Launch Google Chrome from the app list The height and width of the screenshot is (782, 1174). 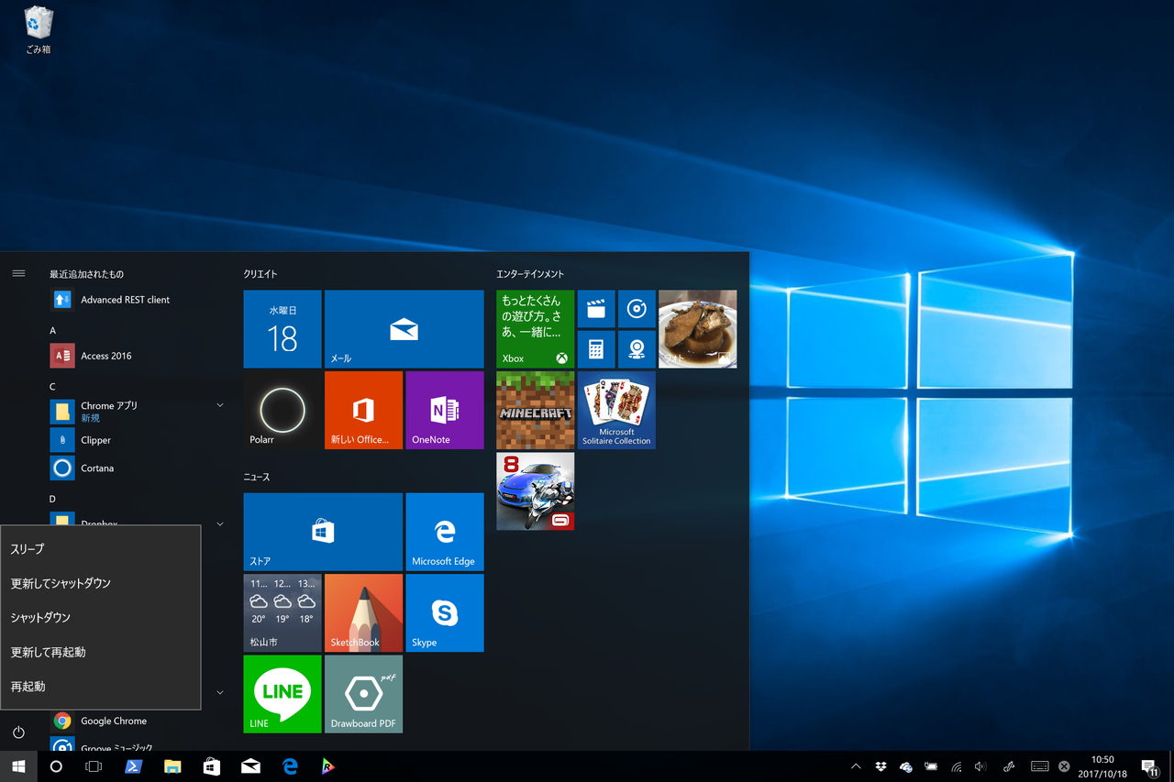(138, 721)
